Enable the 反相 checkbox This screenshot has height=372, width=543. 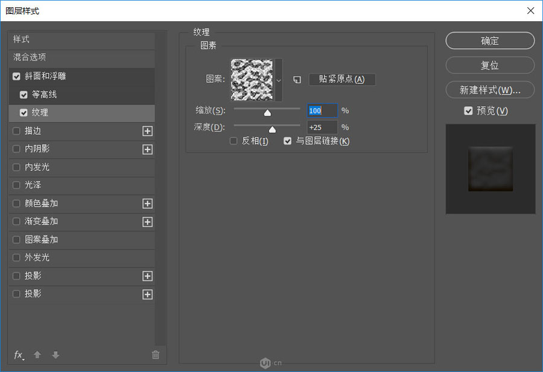(233, 141)
